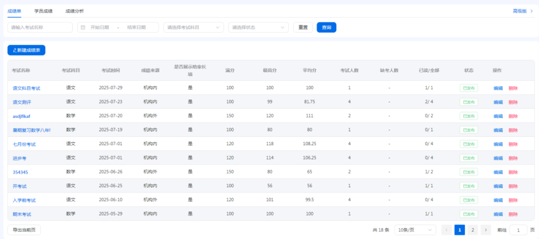Click the 前往 page number input box
This screenshot has height=239, width=539.
click(x=518, y=230)
